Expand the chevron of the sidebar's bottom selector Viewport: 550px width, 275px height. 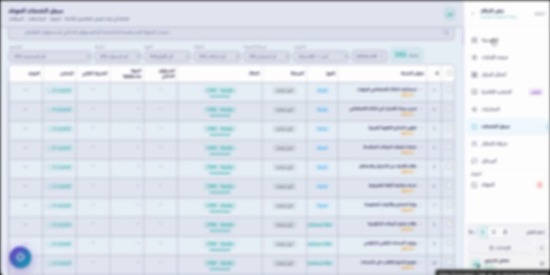541,248
